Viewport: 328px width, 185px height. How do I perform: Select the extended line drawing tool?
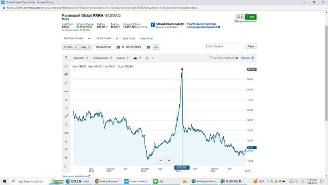click(66, 108)
